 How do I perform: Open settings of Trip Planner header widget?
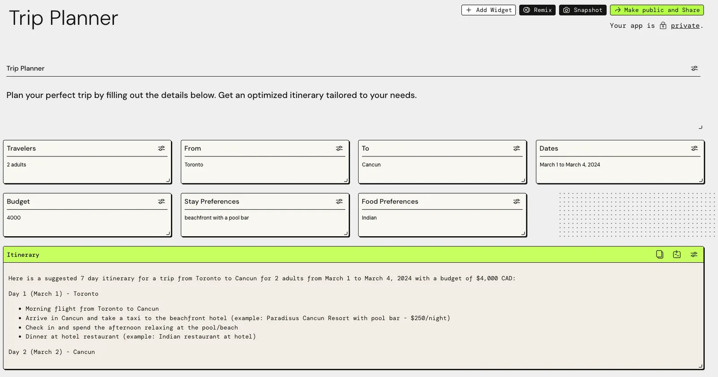point(694,69)
